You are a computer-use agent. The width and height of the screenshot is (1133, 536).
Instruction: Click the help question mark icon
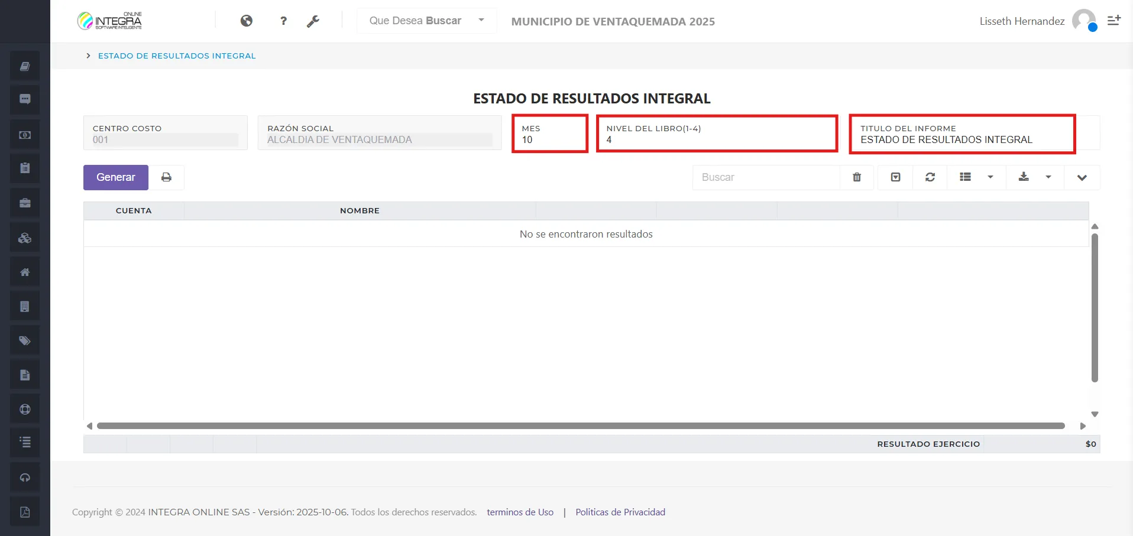click(x=283, y=21)
